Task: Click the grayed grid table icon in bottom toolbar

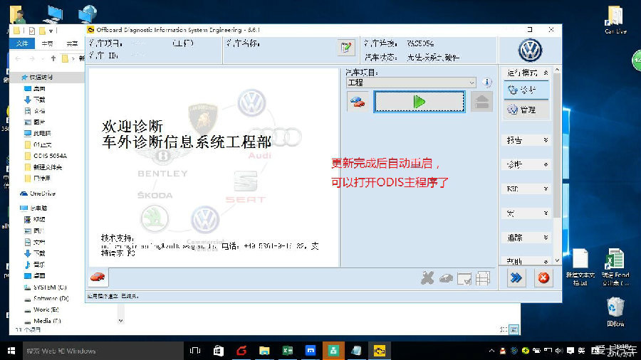Action: pos(483,279)
